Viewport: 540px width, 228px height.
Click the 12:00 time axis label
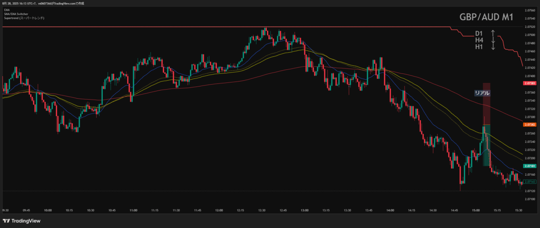coord(219,210)
